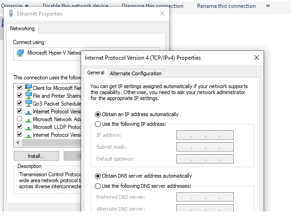
Task: Click the Default gateway input field
Action: 205,159
